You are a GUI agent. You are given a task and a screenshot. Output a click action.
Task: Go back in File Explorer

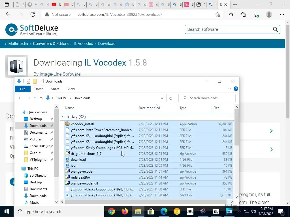tap(20, 98)
